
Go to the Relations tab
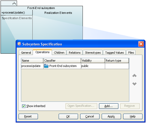click(x=75, y=53)
